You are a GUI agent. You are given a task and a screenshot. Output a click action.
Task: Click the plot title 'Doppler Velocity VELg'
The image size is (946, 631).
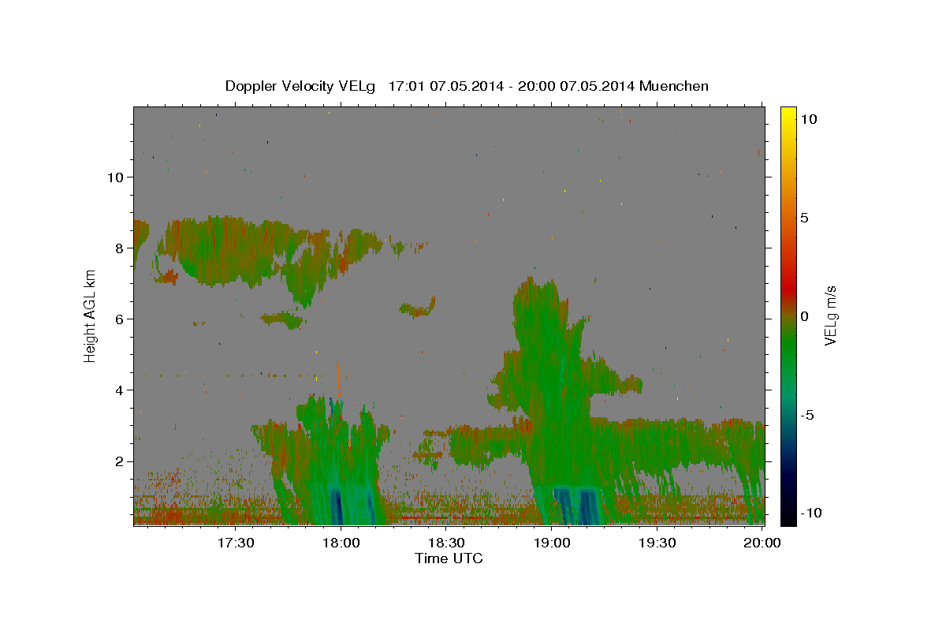300,86
